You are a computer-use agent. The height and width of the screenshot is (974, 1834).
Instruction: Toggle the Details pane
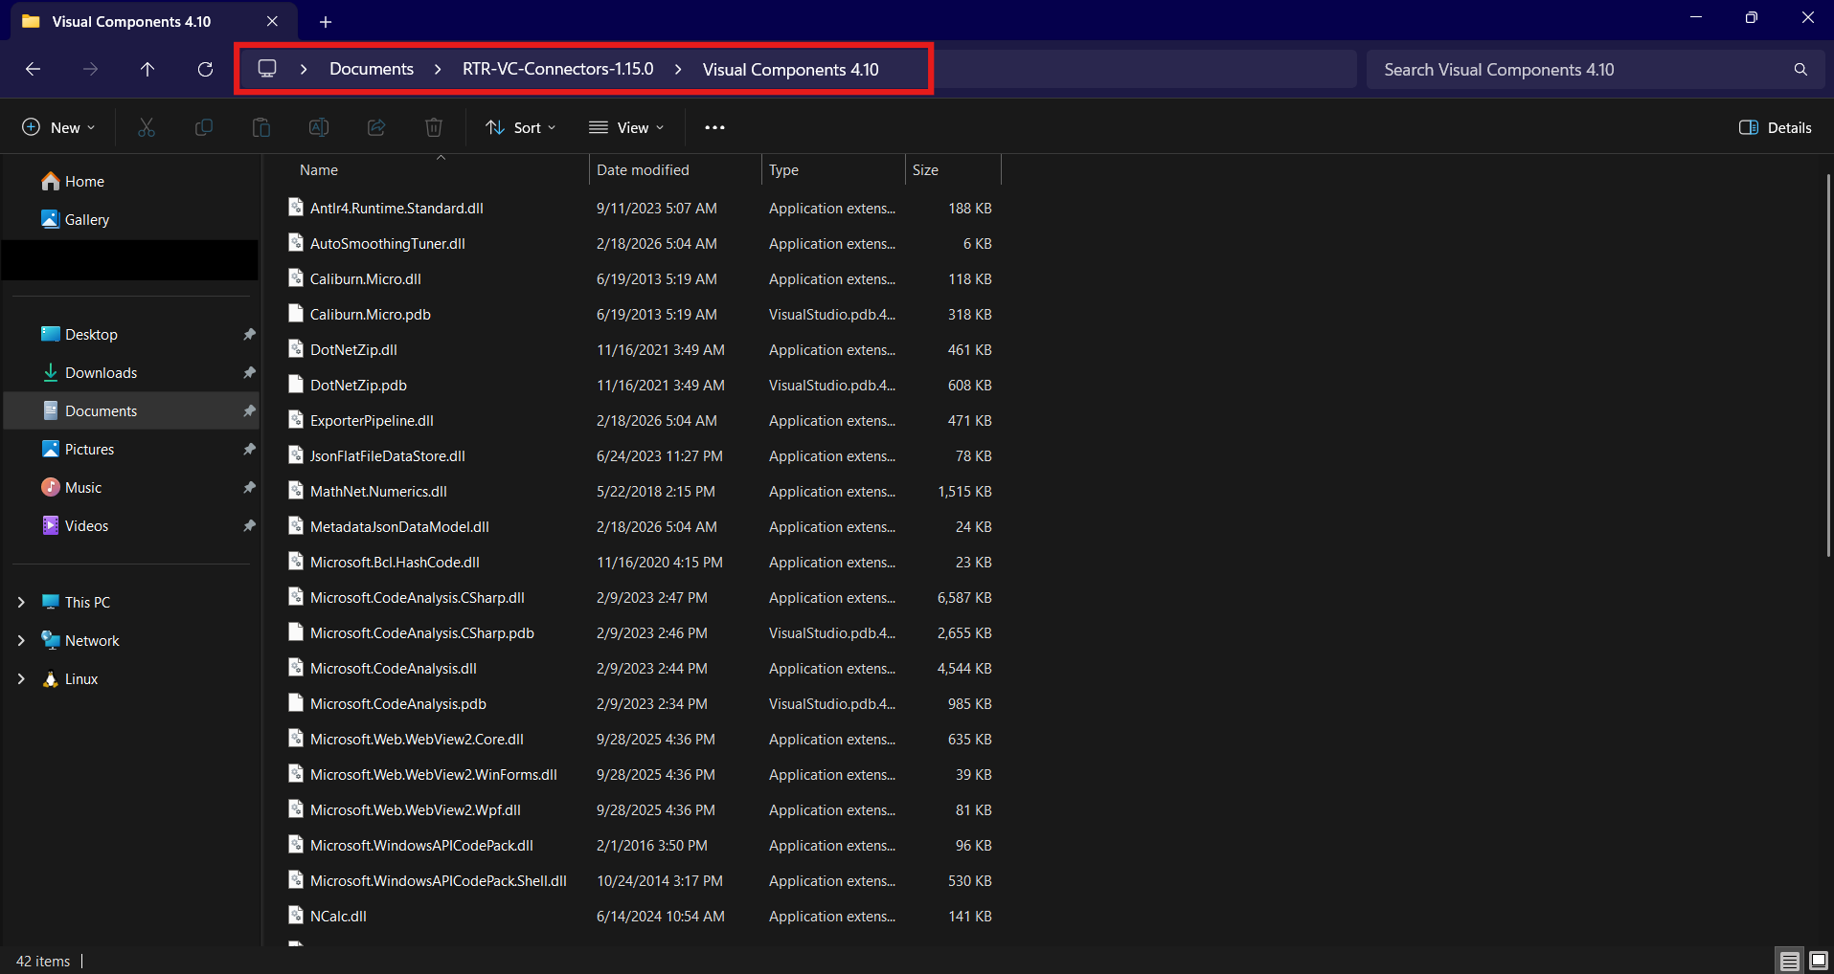(1775, 127)
